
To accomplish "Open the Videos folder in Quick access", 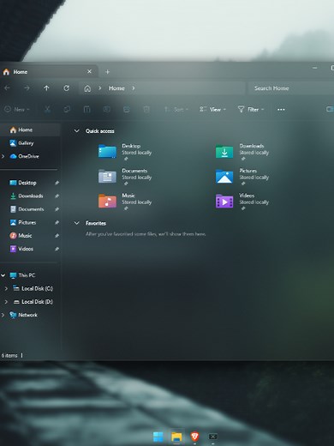I will click(242, 201).
